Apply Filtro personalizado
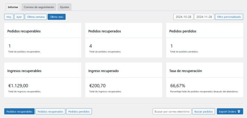 (229, 17)
